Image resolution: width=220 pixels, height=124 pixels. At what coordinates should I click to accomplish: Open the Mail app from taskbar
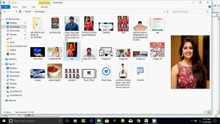point(131,121)
